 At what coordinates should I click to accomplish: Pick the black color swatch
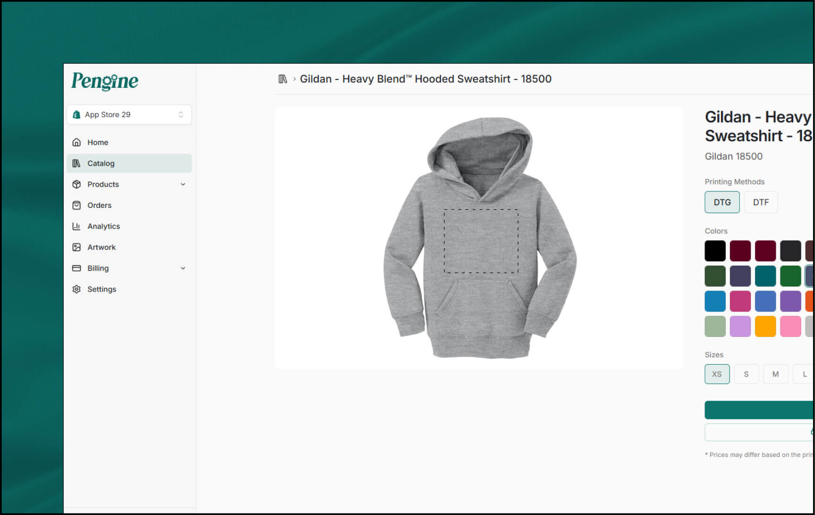[715, 250]
